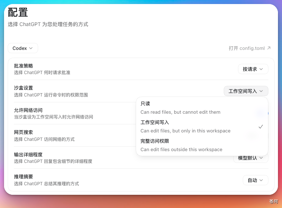Click the description 当沙盒设为工作空间写入时允许网络访问
Viewport: 282px width, 208px height.
pos(54,117)
